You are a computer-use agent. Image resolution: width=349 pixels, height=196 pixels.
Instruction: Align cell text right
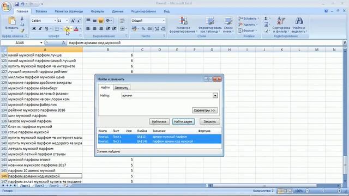[x=101, y=28]
